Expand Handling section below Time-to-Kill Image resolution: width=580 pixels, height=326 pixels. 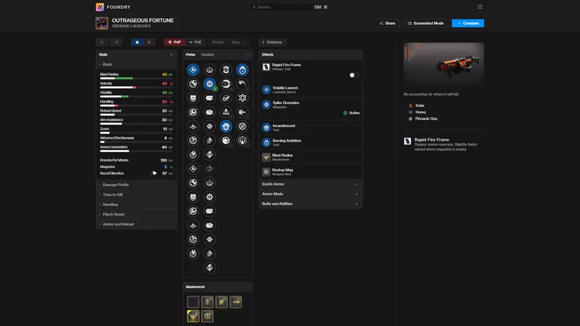[x=136, y=204]
